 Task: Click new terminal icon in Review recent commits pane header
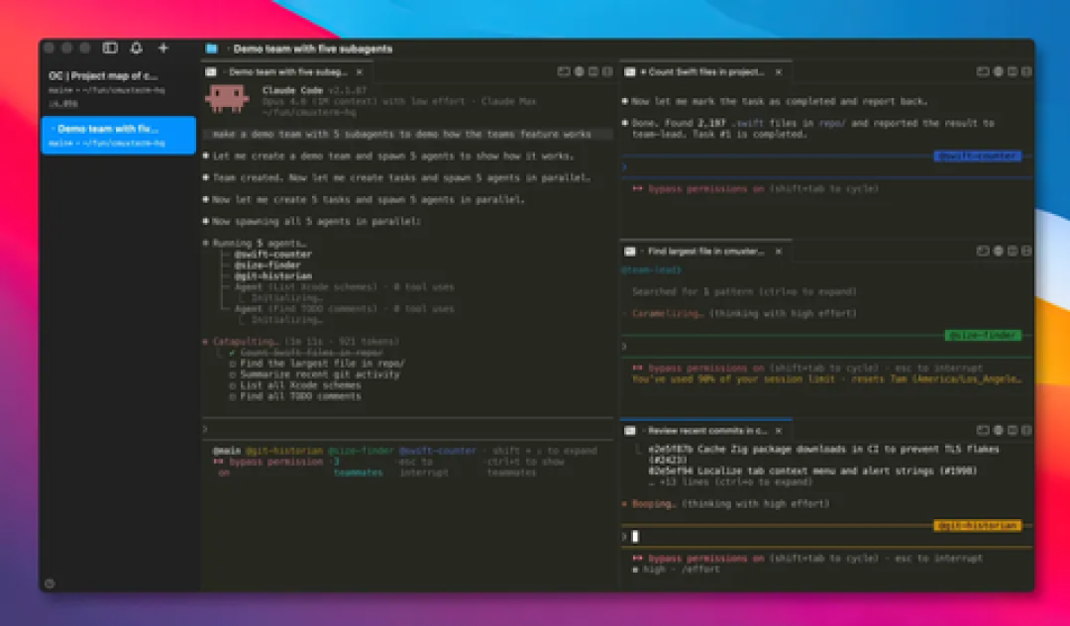coord(983,430)
